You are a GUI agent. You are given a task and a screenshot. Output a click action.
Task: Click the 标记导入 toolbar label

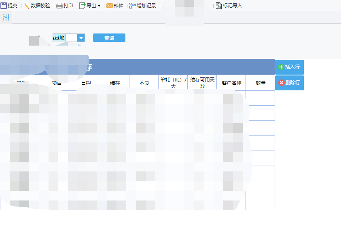click(x=233, y=6)
